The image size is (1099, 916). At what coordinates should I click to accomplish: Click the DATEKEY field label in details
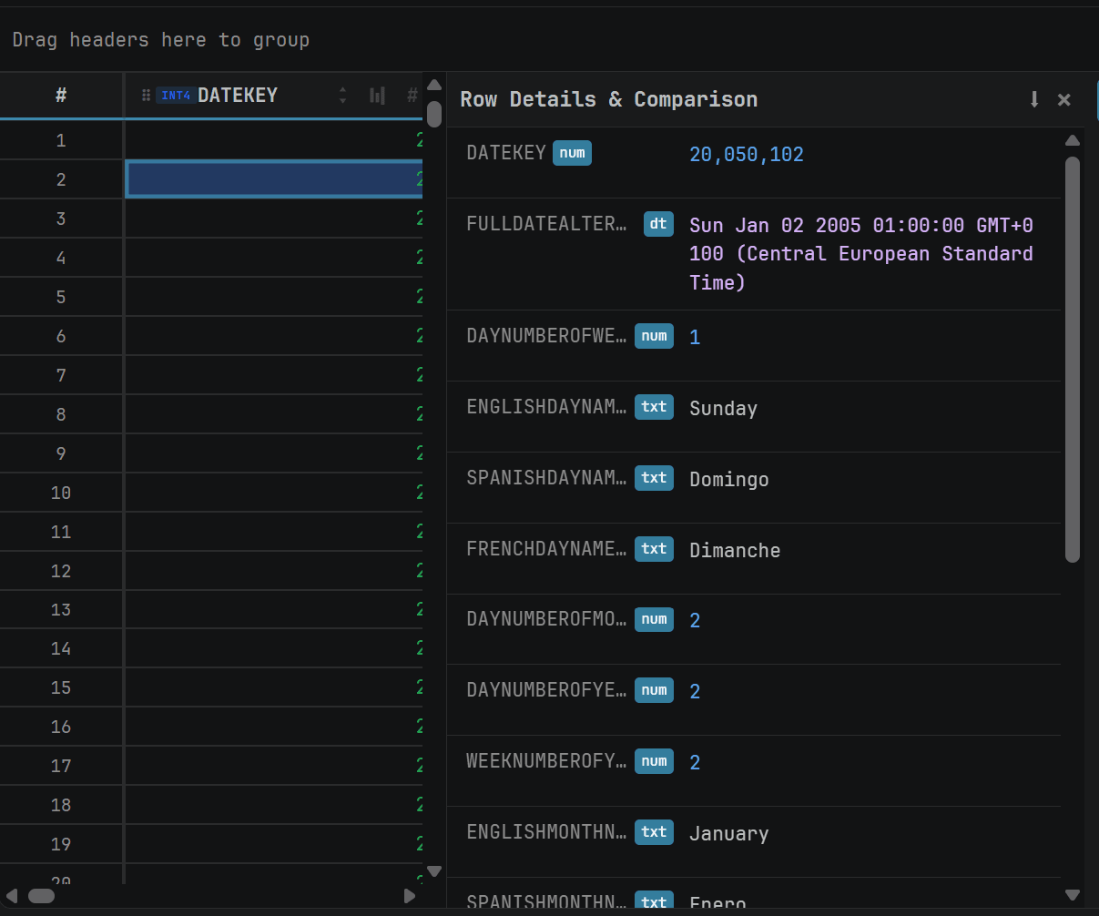[506, 153]
